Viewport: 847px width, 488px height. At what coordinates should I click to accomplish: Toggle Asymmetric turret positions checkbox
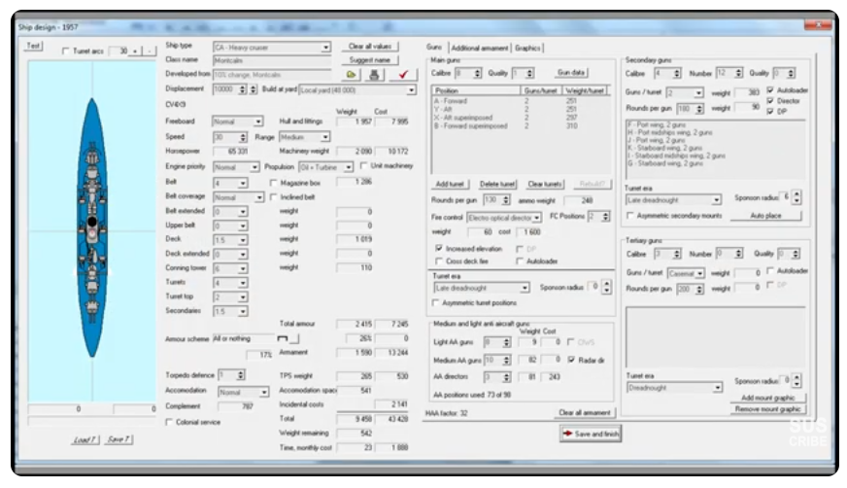(x=435, y=303)
